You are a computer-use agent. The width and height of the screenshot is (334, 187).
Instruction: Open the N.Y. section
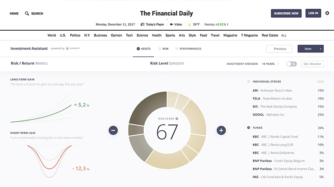click(x=87, y=35)
